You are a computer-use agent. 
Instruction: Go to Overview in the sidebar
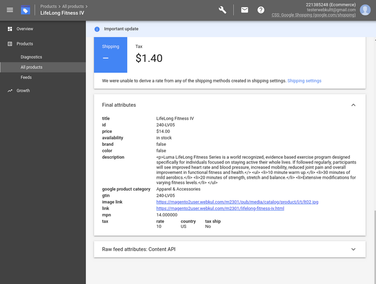pyautogui.click(x=25, y=29)
